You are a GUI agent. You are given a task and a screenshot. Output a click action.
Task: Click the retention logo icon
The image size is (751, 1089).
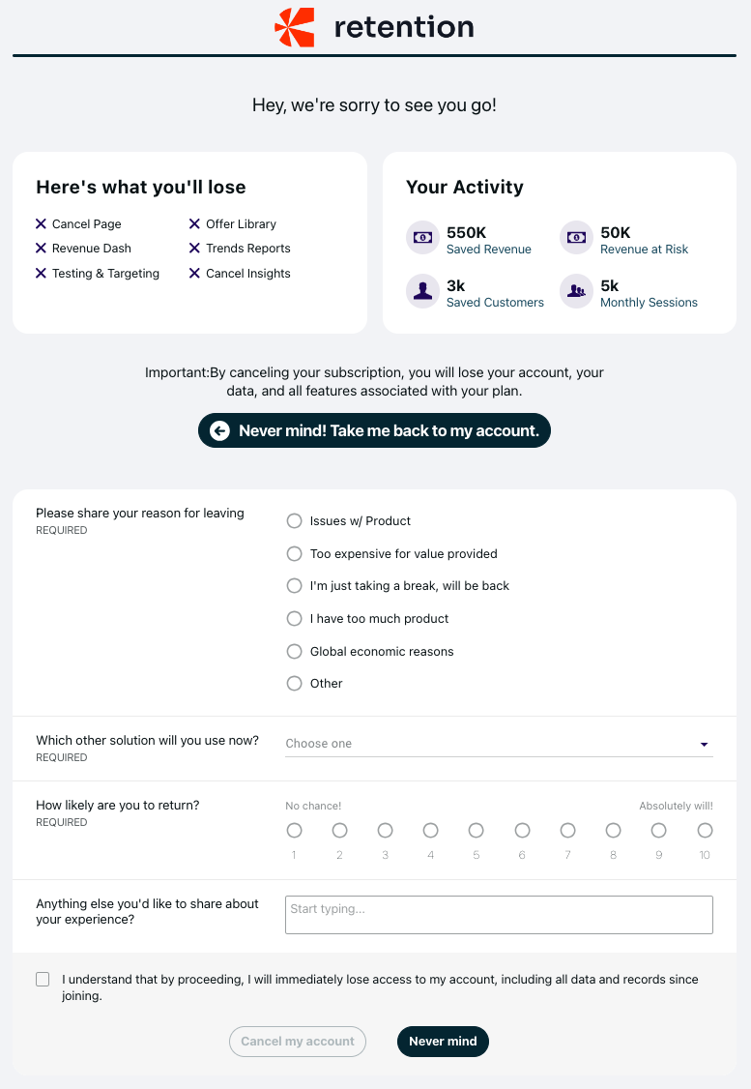(x=295, y=27)
